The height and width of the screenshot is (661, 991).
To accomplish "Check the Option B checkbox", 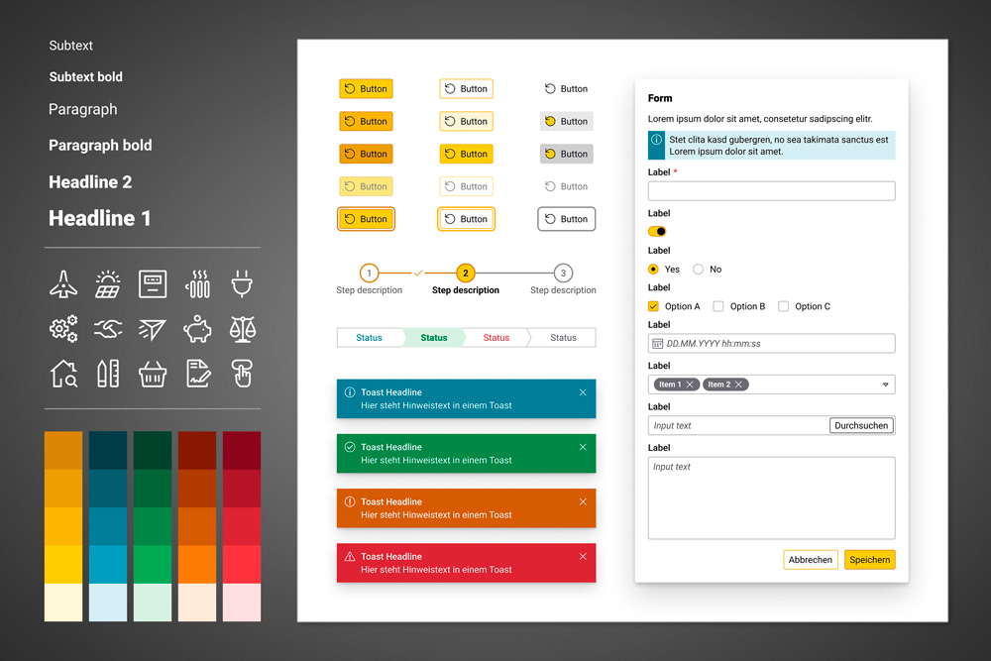I will coord(719,307).
